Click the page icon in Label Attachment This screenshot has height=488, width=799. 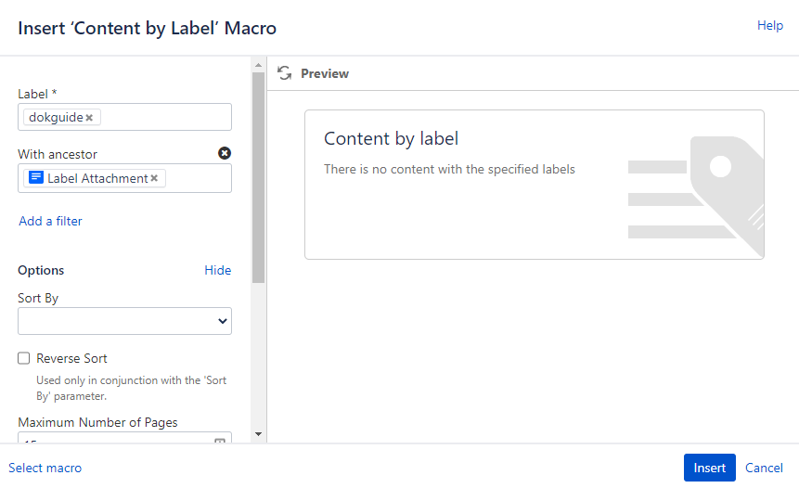pyautogui.click(x=36, y=178)
